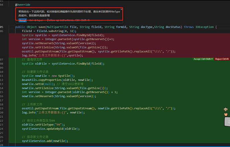Viewport: 230px width, 147px height.
Task: Accept the diff via Accept Ctrl+Shift+Y
Action: pos(203,59)
